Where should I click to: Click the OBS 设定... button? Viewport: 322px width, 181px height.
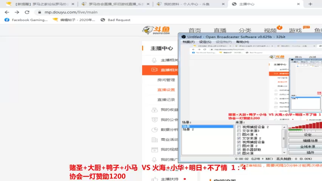306,135
